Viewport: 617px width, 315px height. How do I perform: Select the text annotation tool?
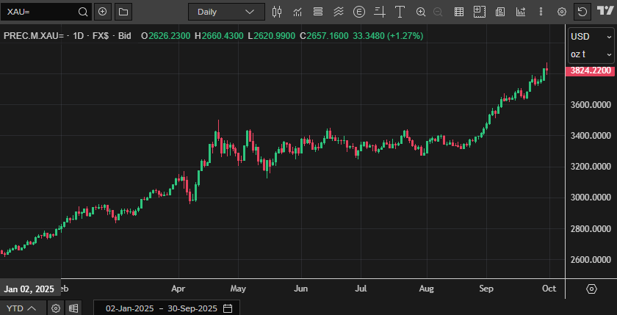tap(400, 12)
